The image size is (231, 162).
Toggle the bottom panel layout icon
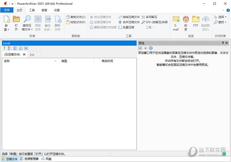pyautogui.click(x=21, y=48)
